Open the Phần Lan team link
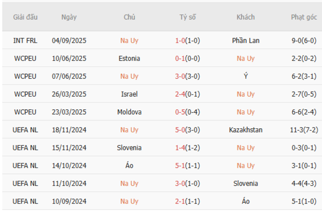 click(x=246, y=41)
